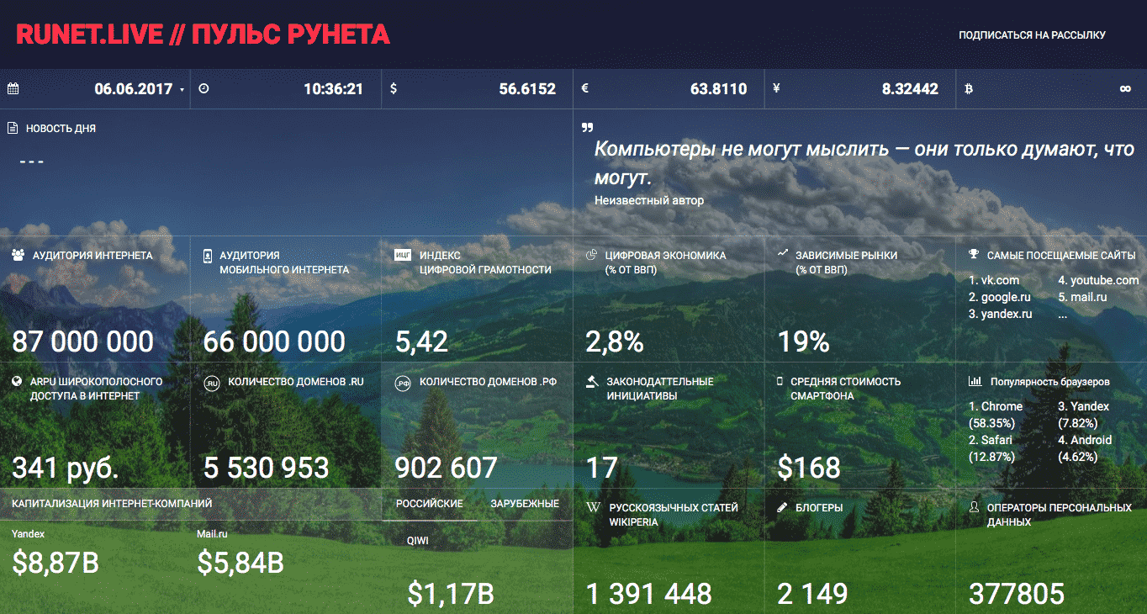
Task: Open the date dropdown arrow next to 06.06.2017
Action: tap(182, 90)
